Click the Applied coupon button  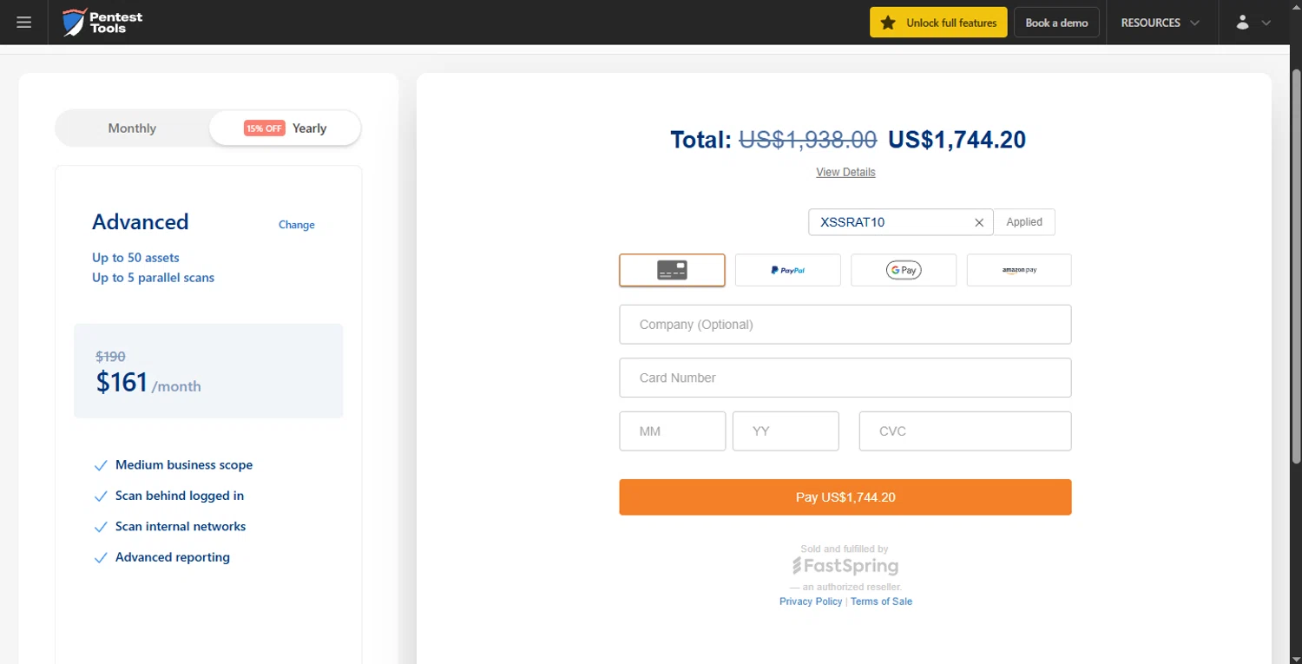pos(1024,222)
